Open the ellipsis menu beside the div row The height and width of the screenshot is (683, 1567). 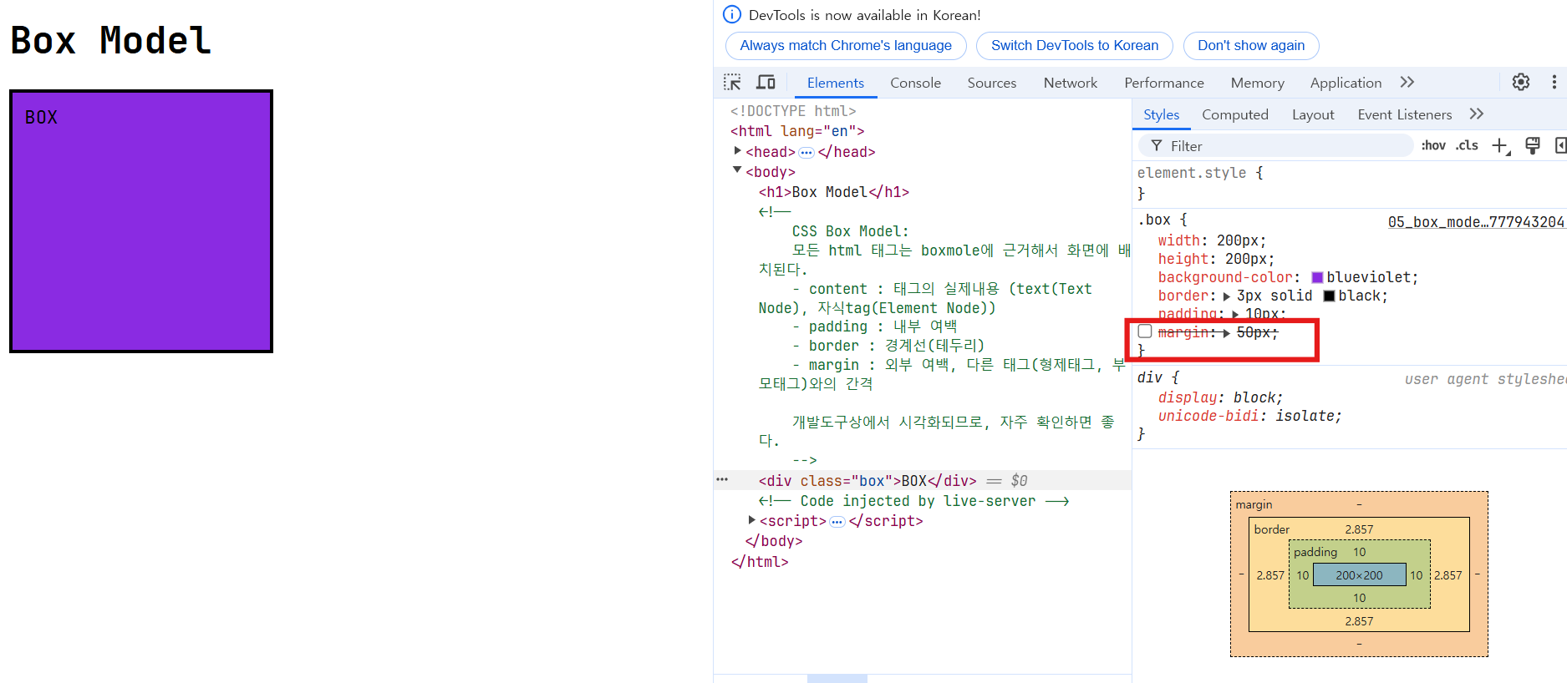coord(722,480)
